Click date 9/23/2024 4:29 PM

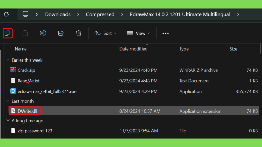[138, 91]
